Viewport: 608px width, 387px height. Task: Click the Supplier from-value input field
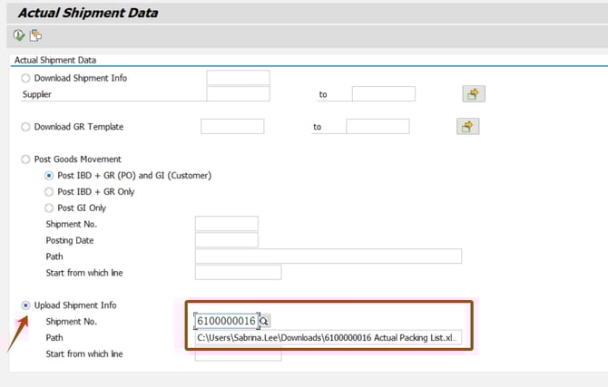pyautogui.click(x=238, y=94)
